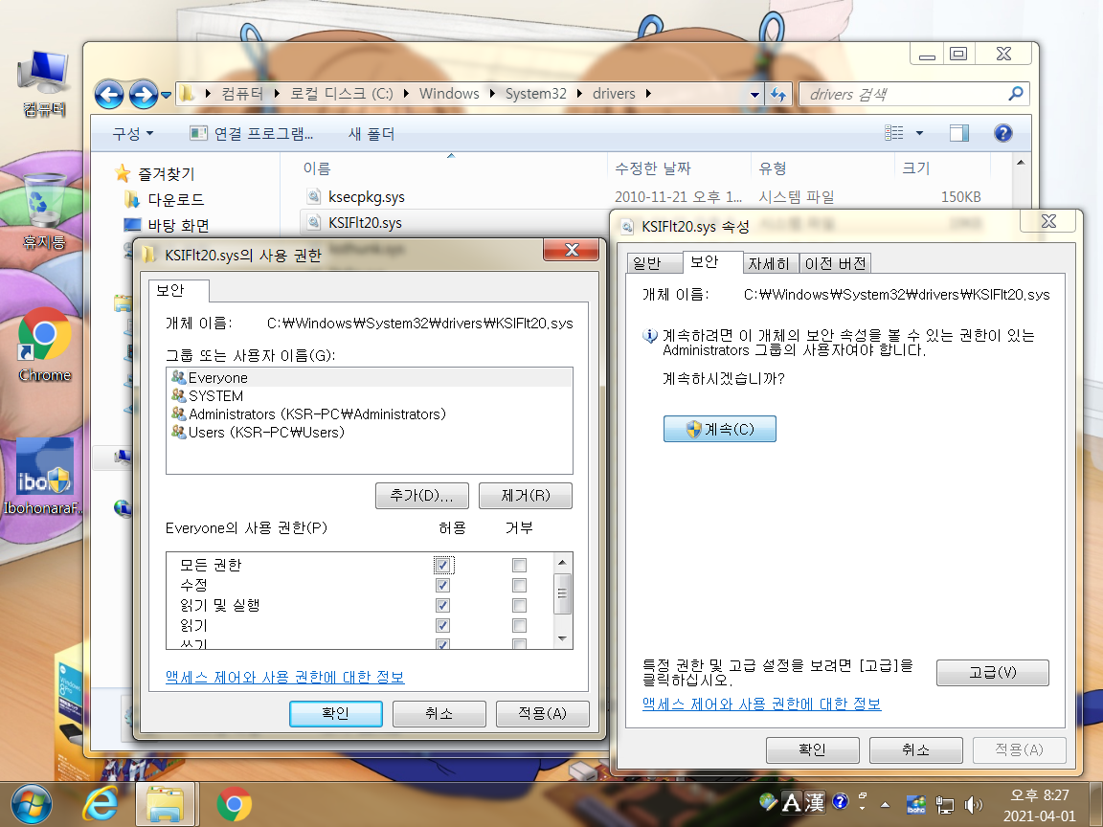Viewport: 1103px width, 827px height.
Task: Select SYSTEM in user list
Action: [370, 396]
